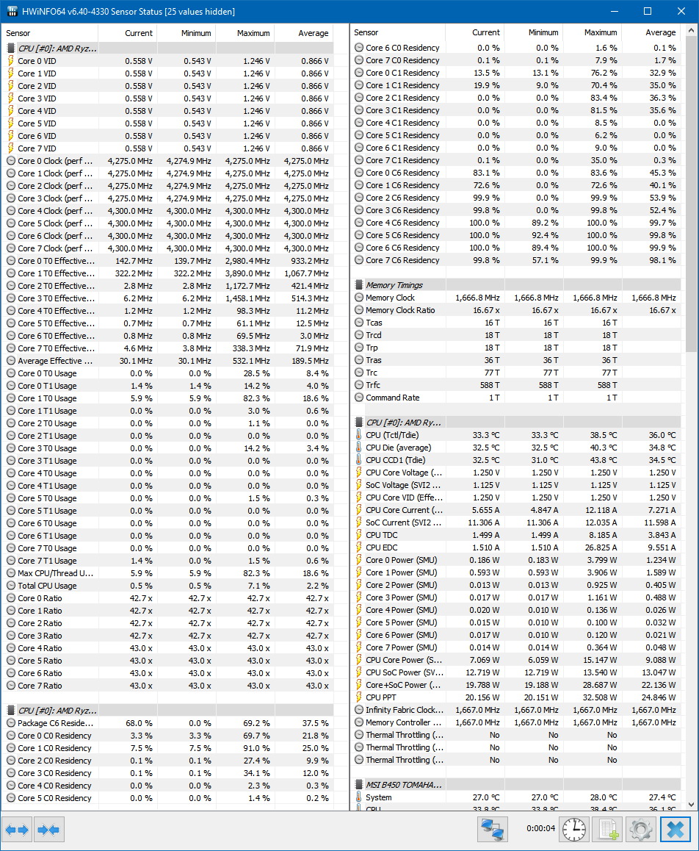Click the Current column header in left pane
Viewport: 699px width, 851px height.
pyautogui.click(x=128, y=33)
